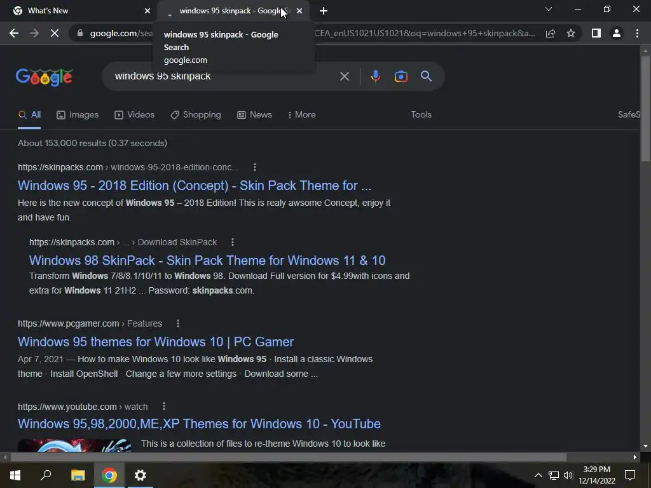Click the skinpacks.com first result URL
The width and height of the screenshot is (651, 488).
point(128,167)
